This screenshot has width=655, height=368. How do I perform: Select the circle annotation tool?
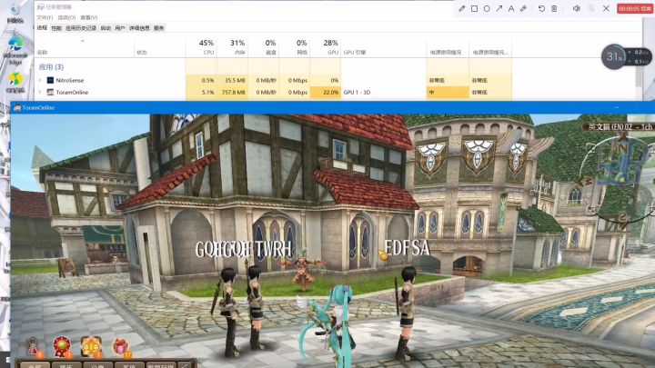click(487, 8)
